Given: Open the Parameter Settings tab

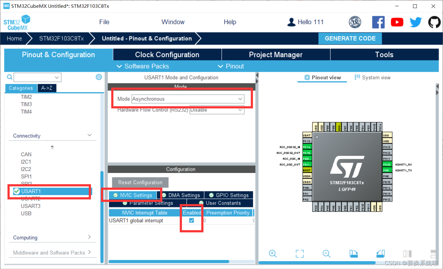Looking at the screenshot, I should [148, 203].
